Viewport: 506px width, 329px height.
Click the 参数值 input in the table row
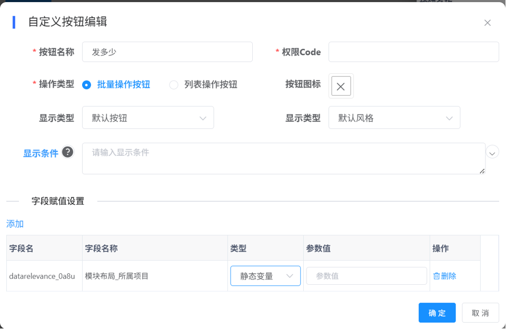click(366, 276)
